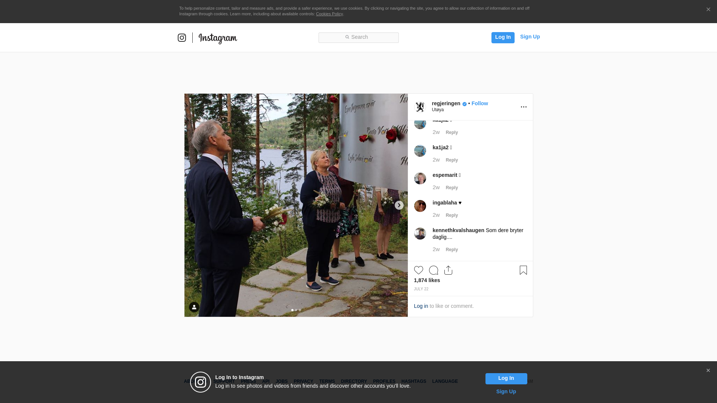Close the Log In to Instagram banner
The width and height of the screenshot is (717, 403).
coord(708,371)
